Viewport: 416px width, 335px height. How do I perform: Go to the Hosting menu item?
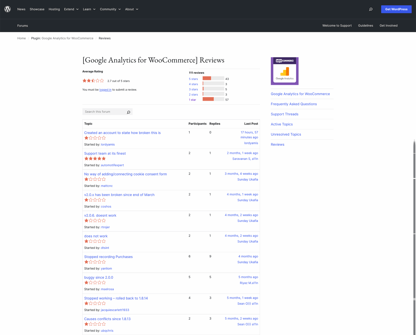click(54, 9)
